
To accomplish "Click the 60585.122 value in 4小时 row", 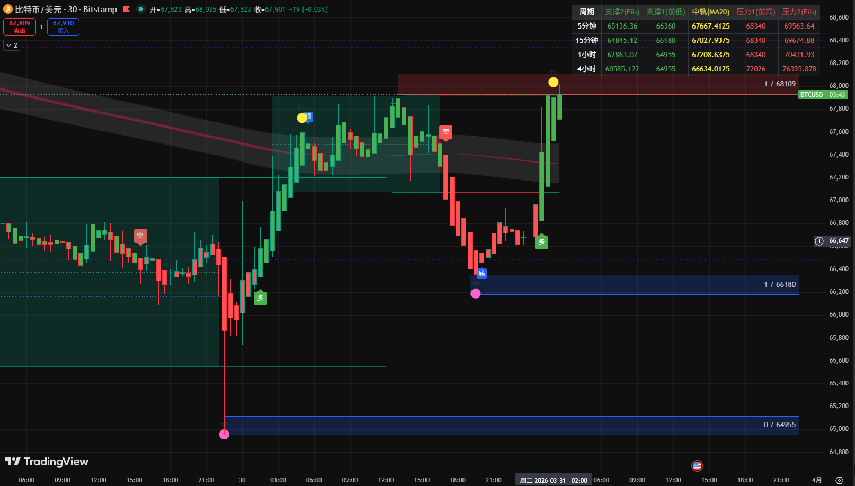I will pyautogui.click(x=622, y=69).
